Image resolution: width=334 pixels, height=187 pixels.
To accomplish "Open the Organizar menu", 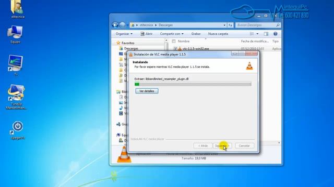I will [124, 34].
